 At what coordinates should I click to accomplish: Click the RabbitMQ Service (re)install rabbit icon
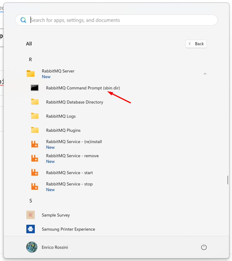[x=35, y=144]
